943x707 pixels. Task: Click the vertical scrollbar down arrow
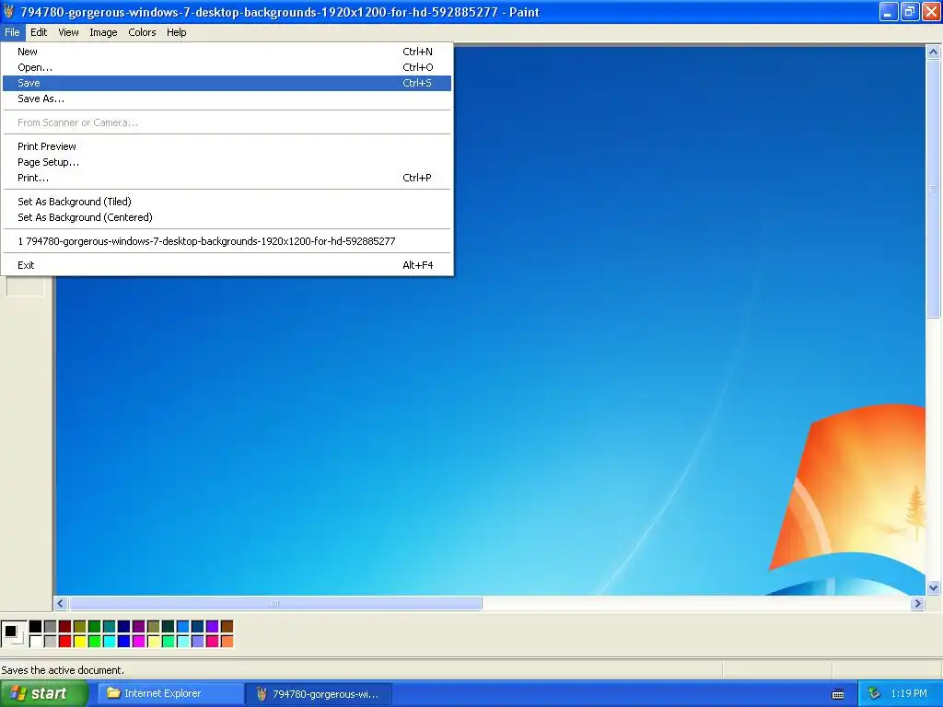[x=934, y=588]
